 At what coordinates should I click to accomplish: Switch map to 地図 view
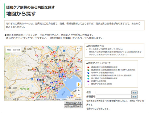coord(9,50)
